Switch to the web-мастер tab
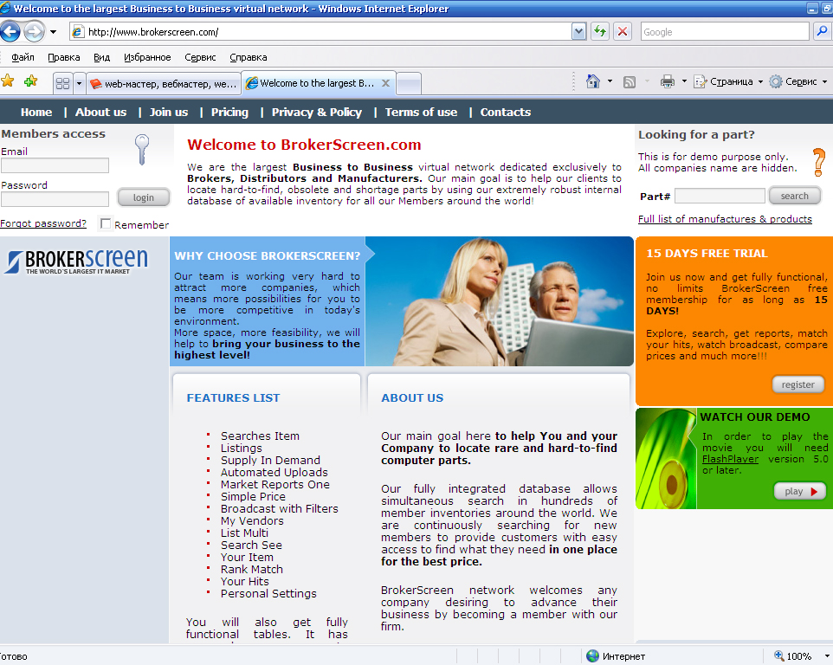 click(163, 84)
